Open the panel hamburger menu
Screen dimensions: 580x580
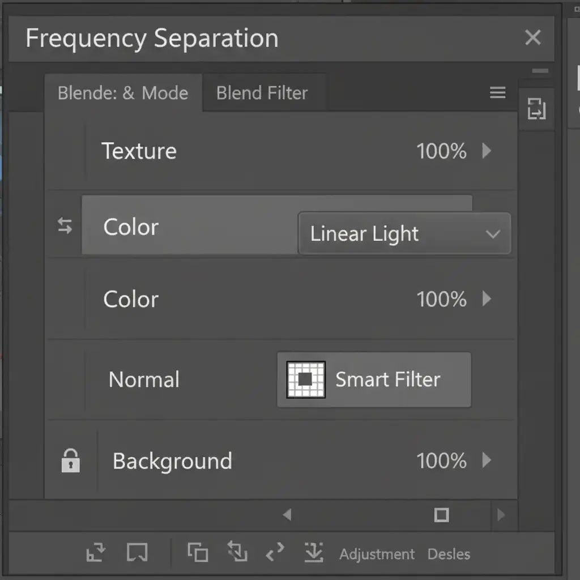pos(497,93)
